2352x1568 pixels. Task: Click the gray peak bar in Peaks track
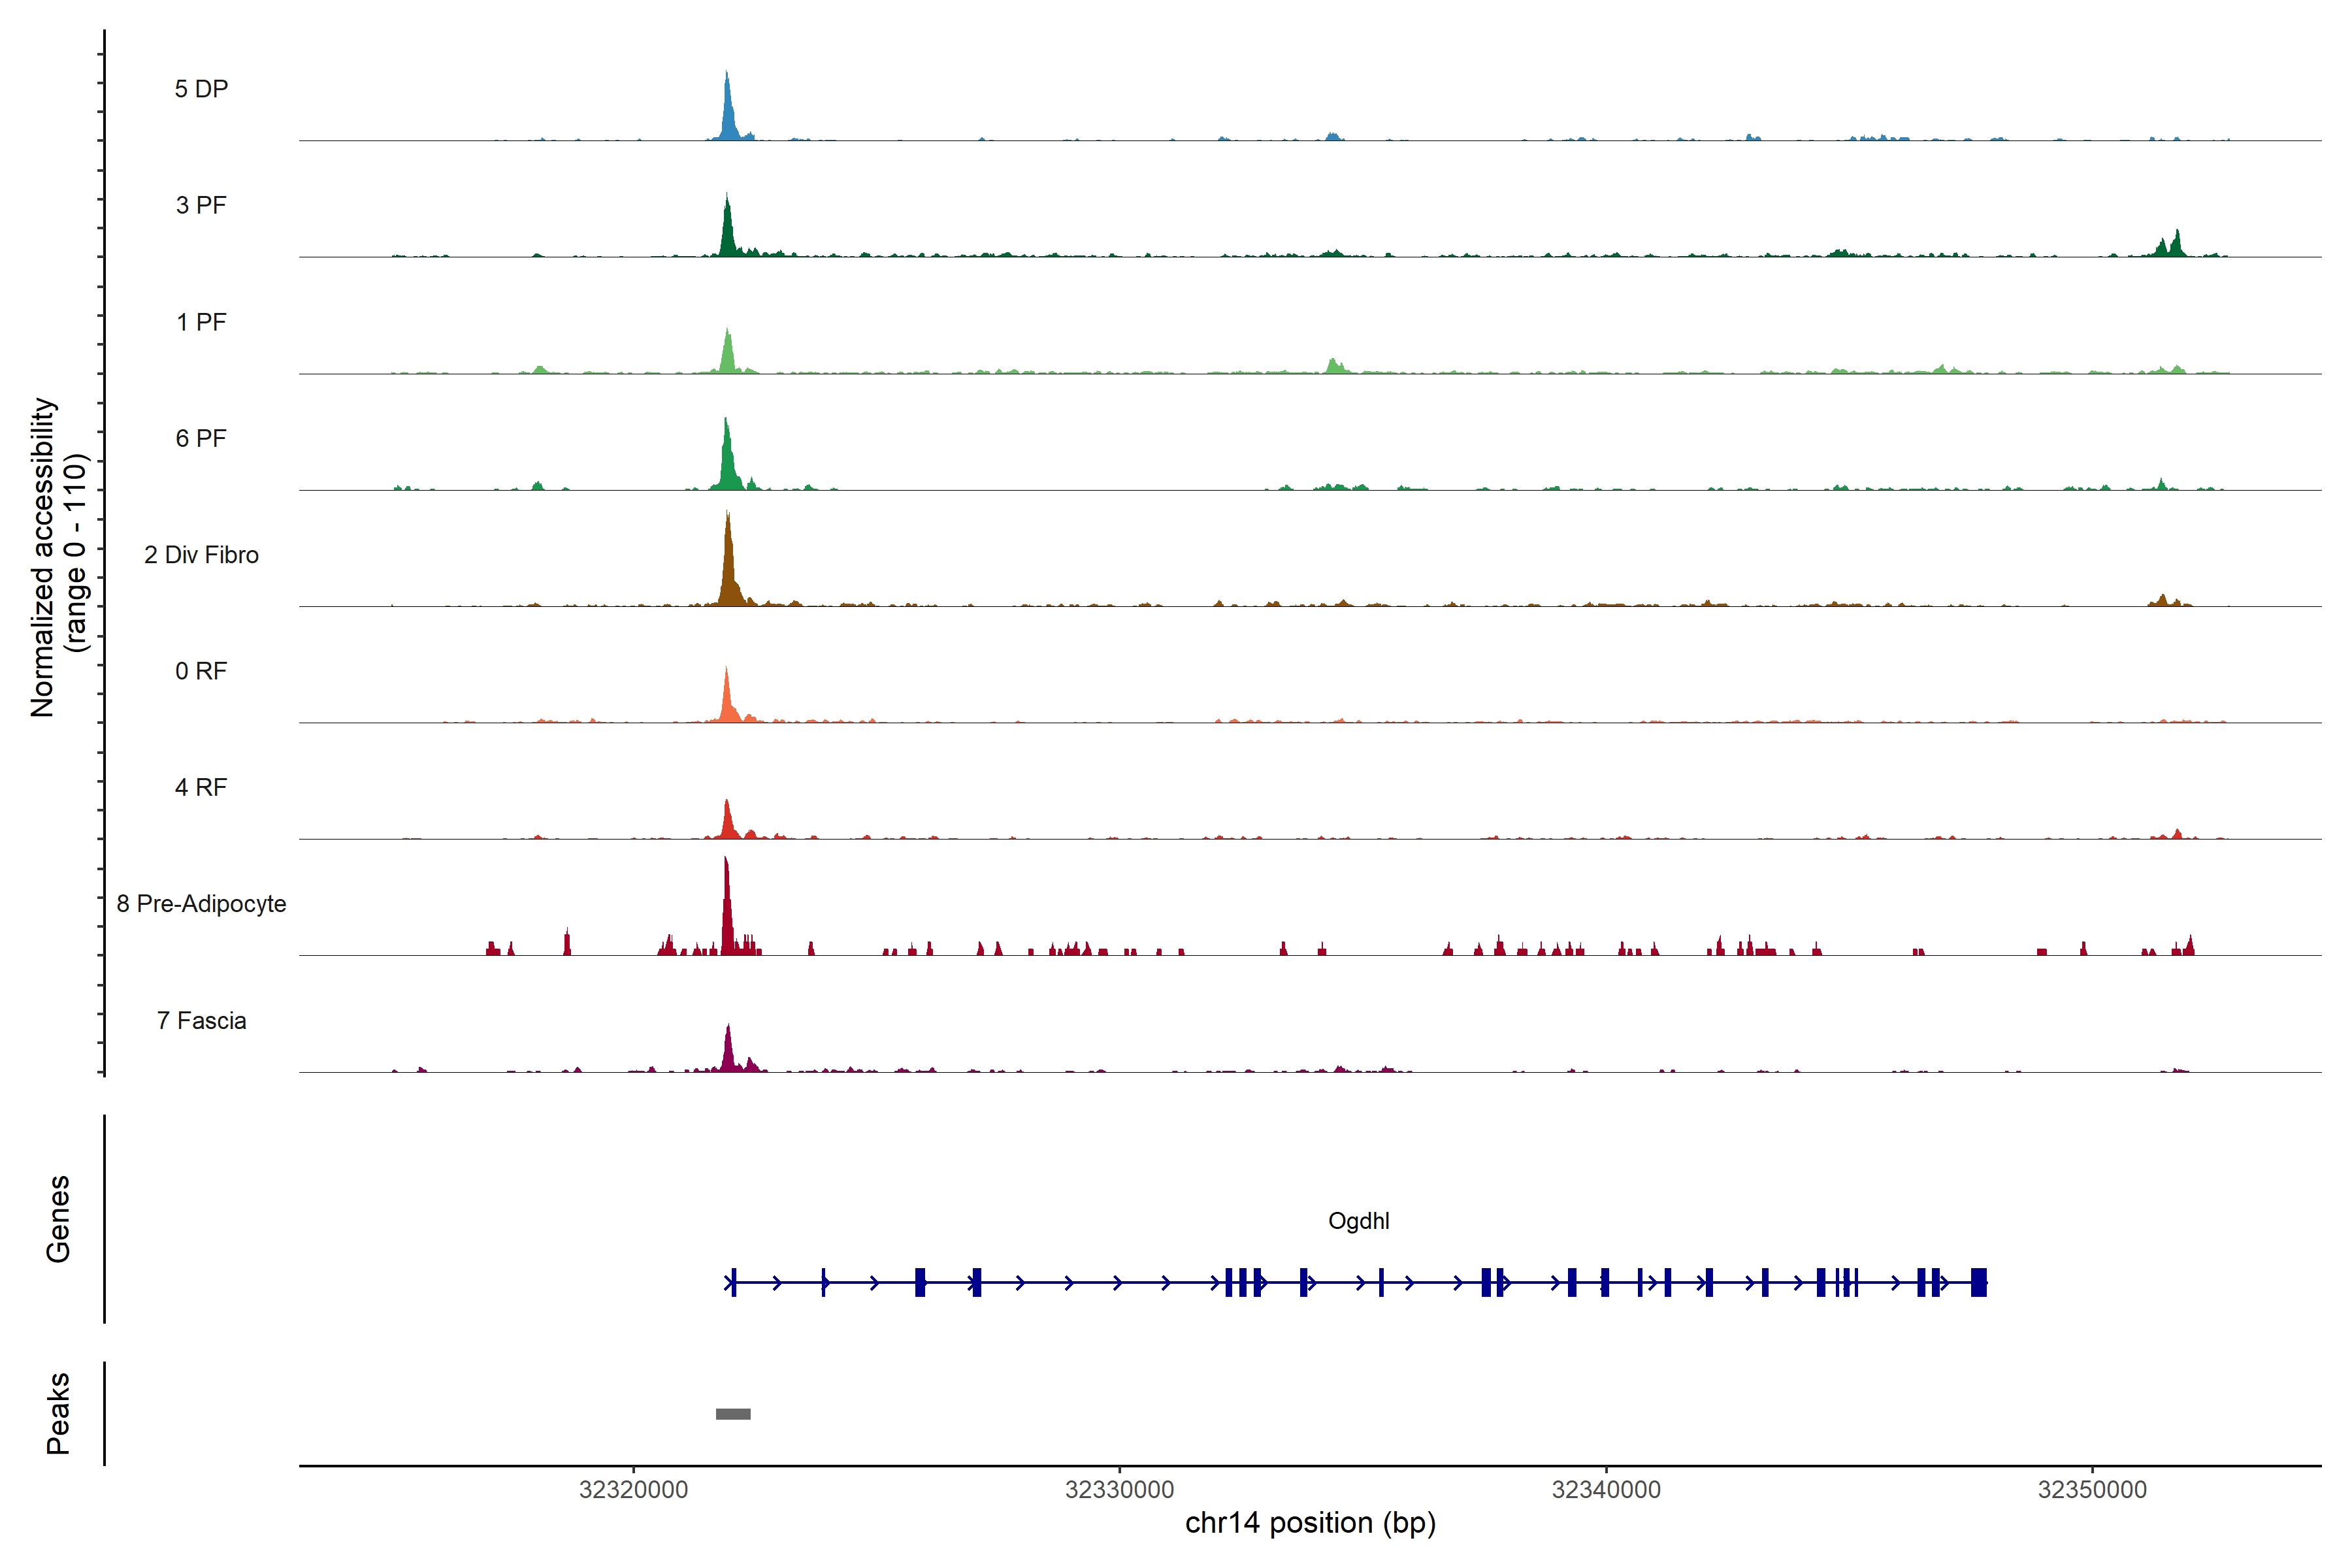pos(733,1413)
